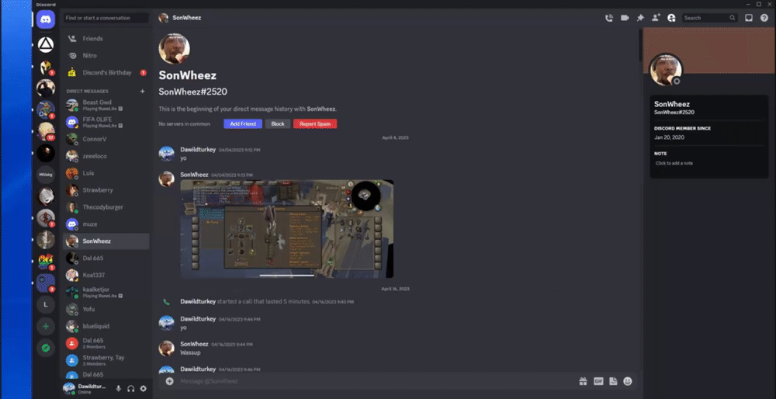Image resolution: width=776 pixels, height=399 pixels.
Task: Start a video call icon
Action: click(625, 18)
